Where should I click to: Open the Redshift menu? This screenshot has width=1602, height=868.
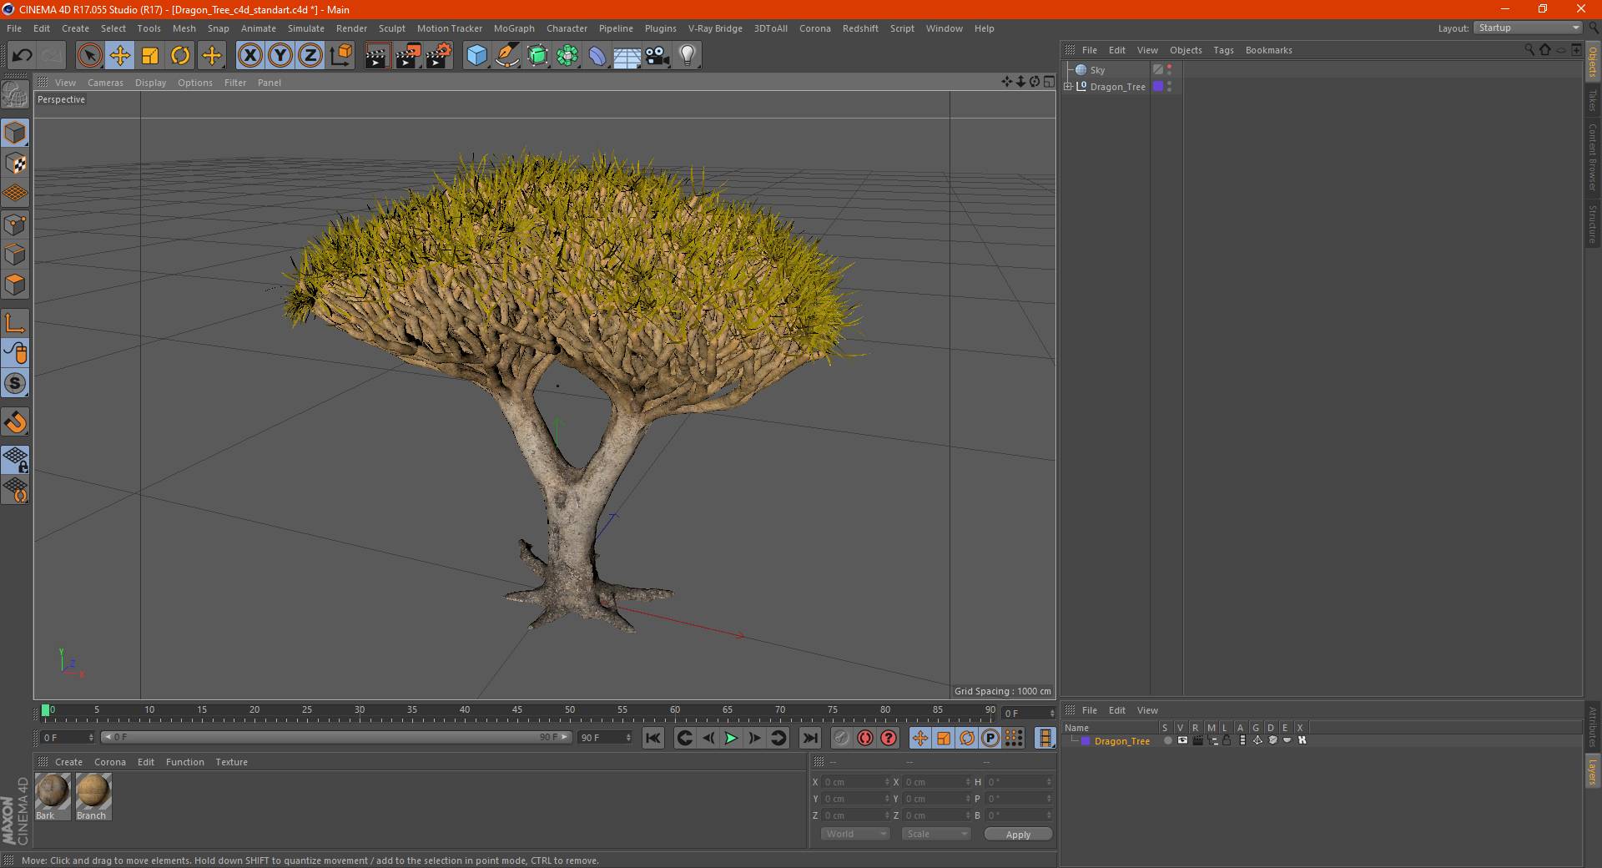click(x=860, y=28)
